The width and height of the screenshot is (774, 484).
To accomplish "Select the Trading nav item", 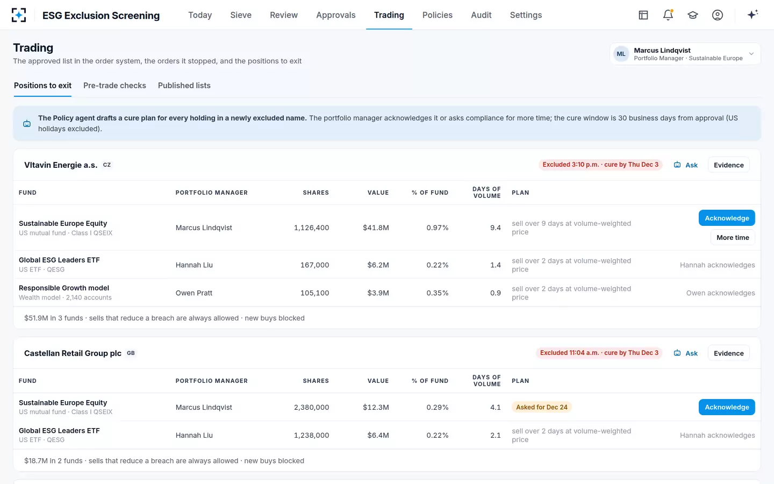I will [389, 15].
